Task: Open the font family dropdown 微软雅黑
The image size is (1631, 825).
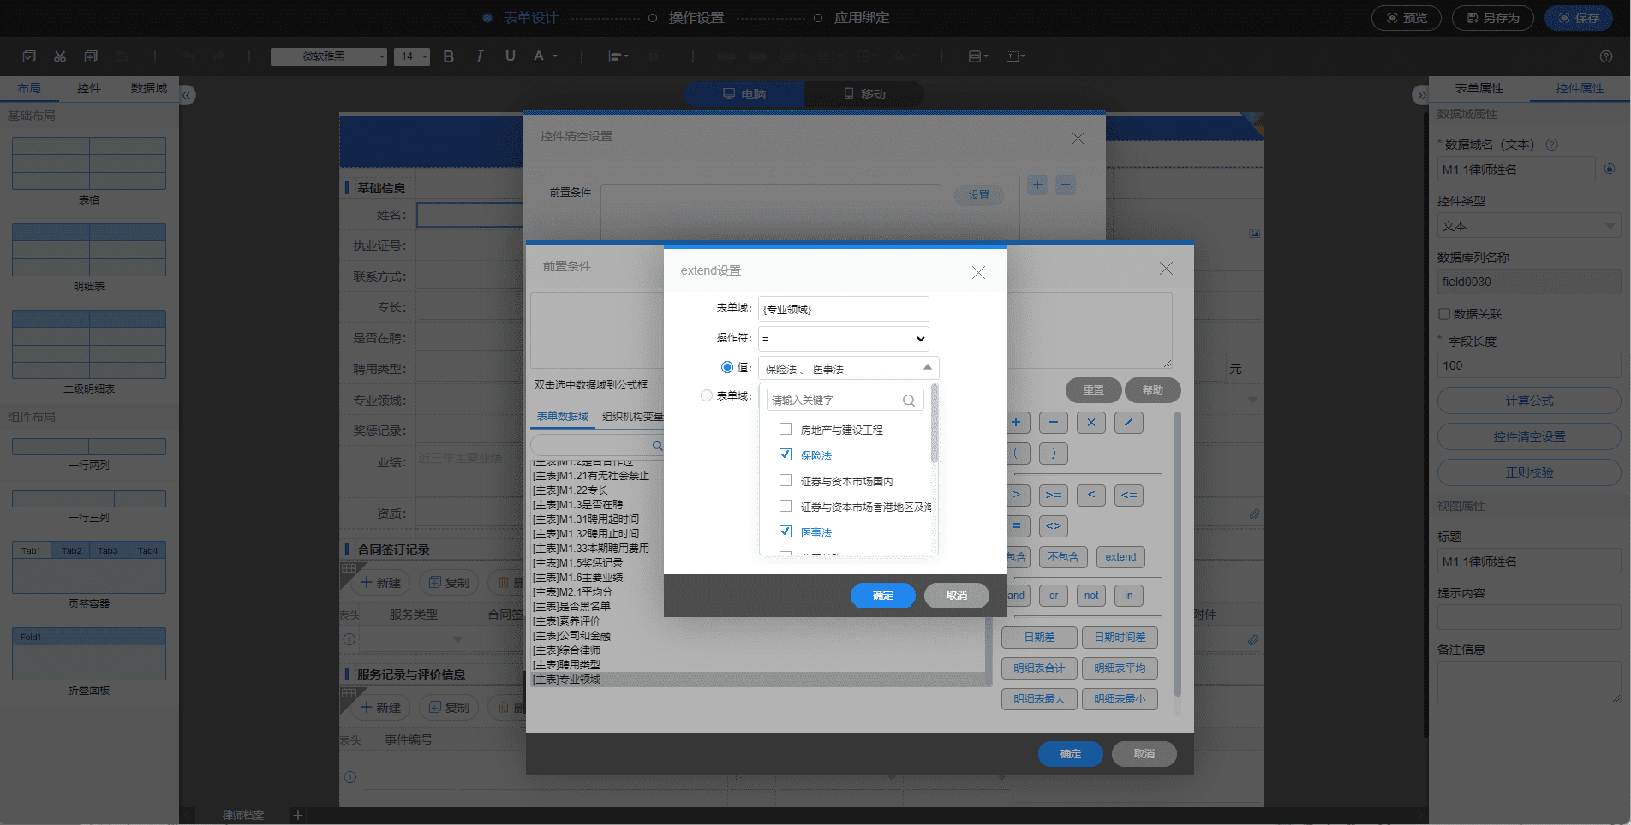Action: pos(329,56)
